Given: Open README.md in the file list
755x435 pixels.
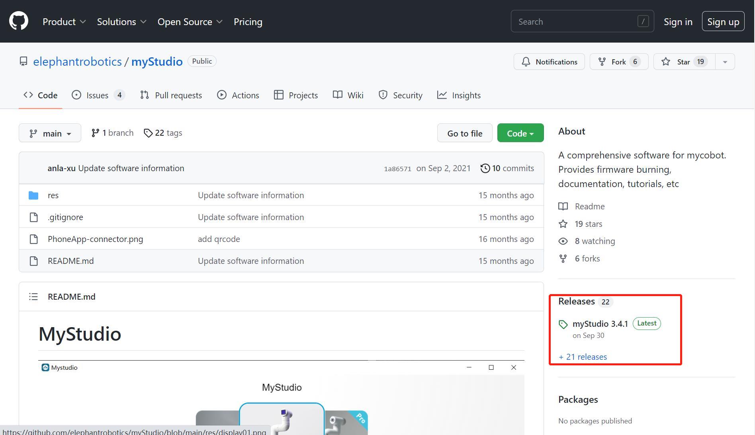Looking at the screenshot, I should [x=70, y=261].
